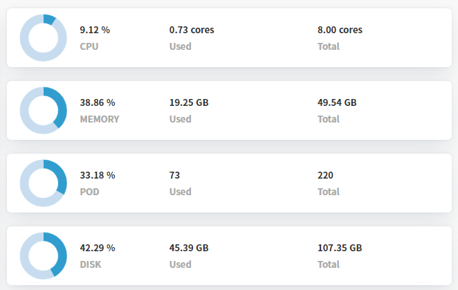
Task: Select the 42.29 % disk percentage value
Action: (98, 248)
